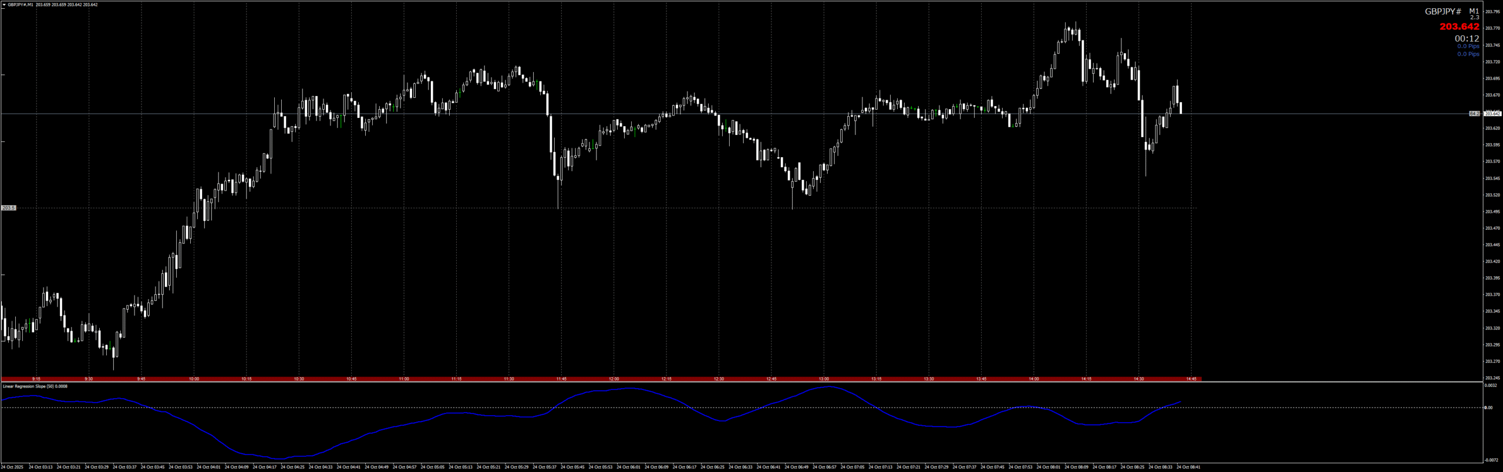Click the 203.795 price scale label

click(x=1492, y=12)
